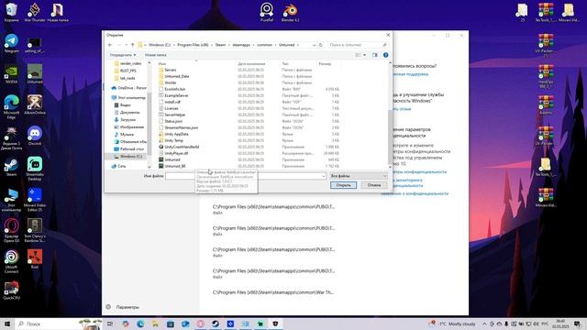587x330 pixels.
Task: Click Steam in the address path
Action: 220,45
